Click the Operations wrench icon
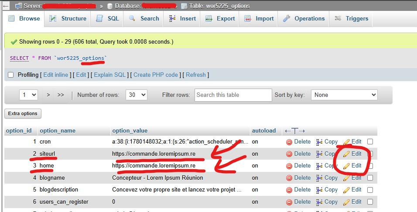This screenshot has height=212, width=417. [x=287, y=18]
